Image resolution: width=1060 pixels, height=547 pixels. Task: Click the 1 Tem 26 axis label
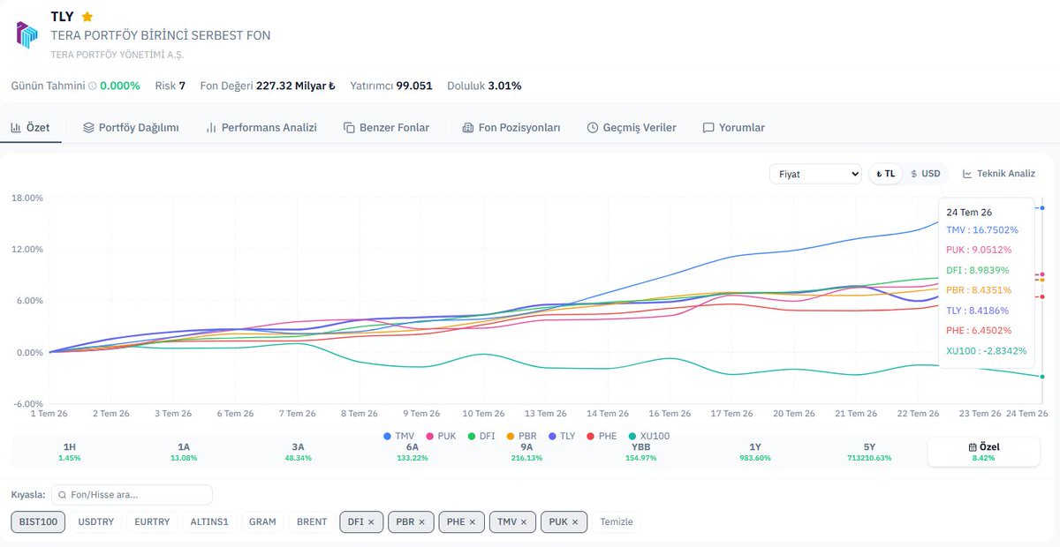pyautogui.click(x=49, y=413)
